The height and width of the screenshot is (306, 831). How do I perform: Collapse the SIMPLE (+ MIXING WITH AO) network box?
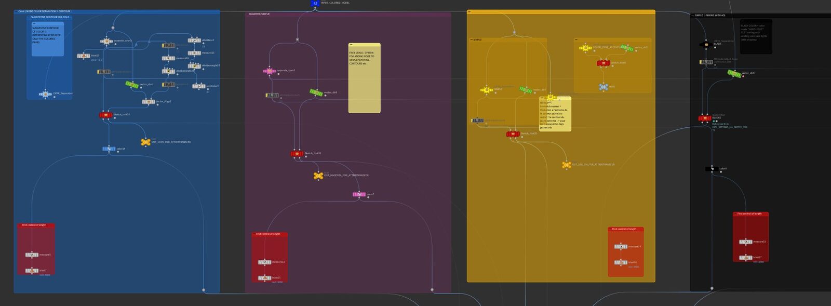click(693, 16)
